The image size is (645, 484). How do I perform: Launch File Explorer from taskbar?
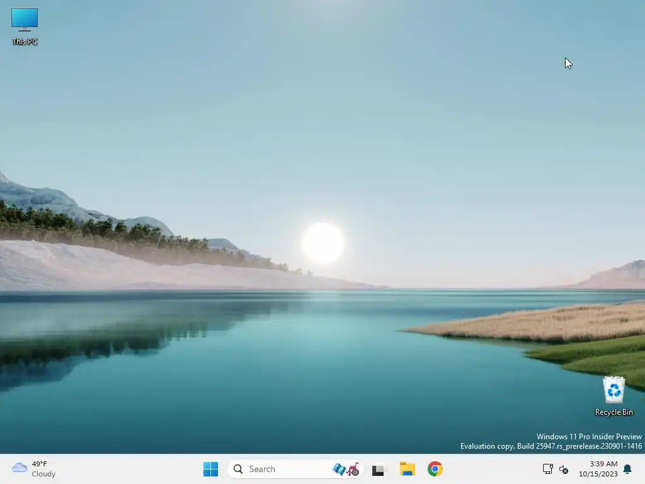coord(408,469)
